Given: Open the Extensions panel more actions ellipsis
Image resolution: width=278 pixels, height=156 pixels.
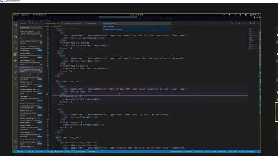Looking at the screenshot, I should [40, 23].
